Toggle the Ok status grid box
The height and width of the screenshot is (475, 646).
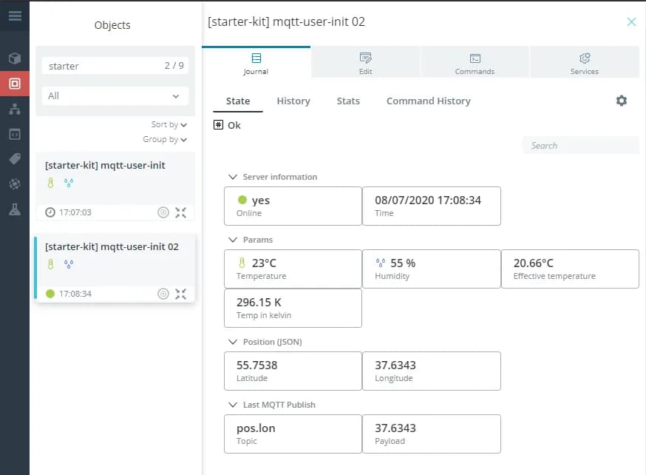(x=218, y=125)
